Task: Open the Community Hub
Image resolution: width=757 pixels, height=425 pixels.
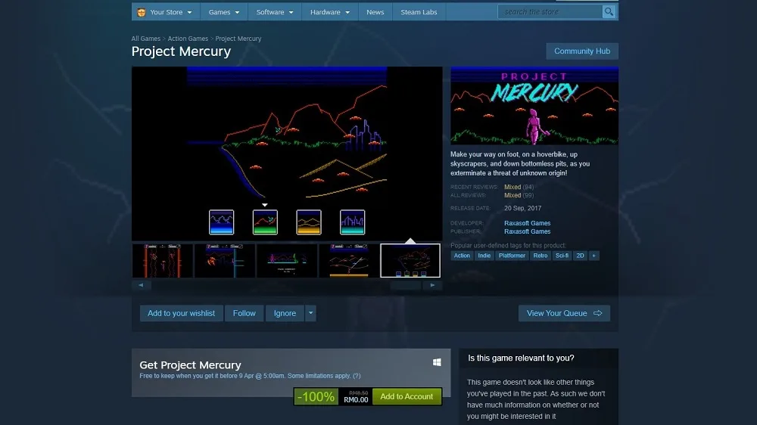Action: (x=581, y=51)
